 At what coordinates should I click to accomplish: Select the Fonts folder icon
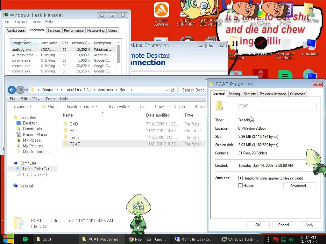tap(66, 137)
